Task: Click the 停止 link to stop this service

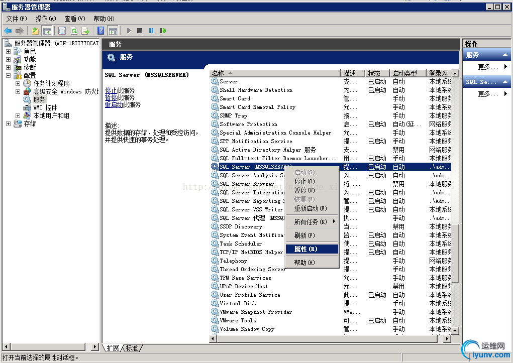Action: pos(111,90)
